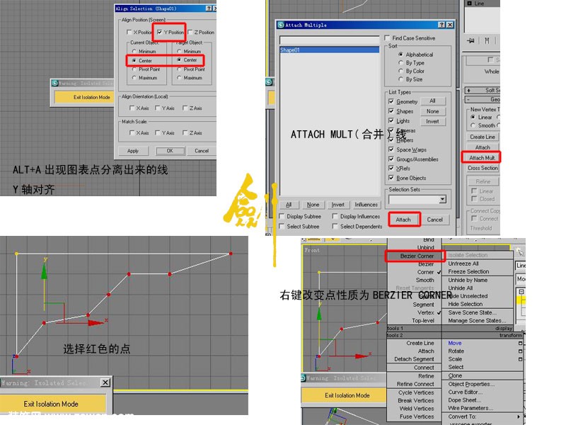The width and height of the screenshot is (566, 425).
Task: Click Apply in Align Selection dialog
Action: (x=133, y=151)
